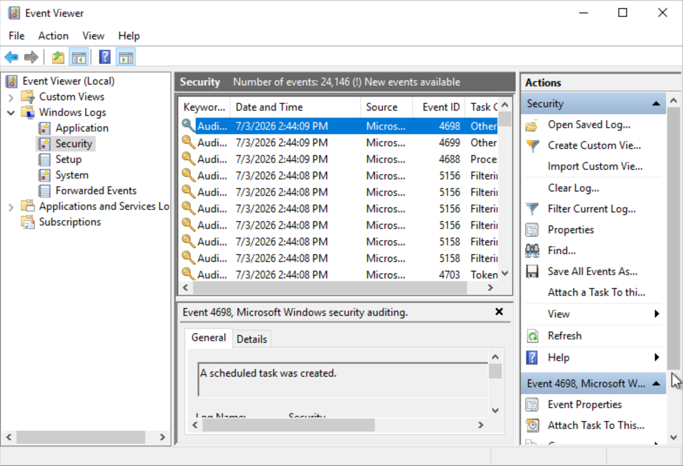
Task: Sort by the Source column header
Action: [x=386, y=107]
